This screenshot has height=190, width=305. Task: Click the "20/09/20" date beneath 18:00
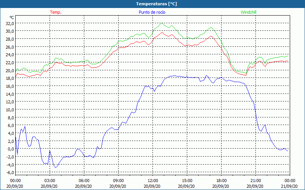221,186
